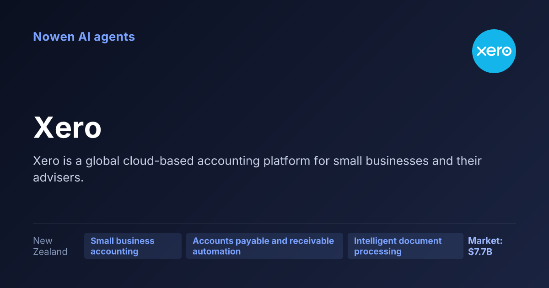Viewport: 549px width, 288px height.
Task: Click the Market: $7.7B value
Action: pyautogui.click(x=485, y=246)
